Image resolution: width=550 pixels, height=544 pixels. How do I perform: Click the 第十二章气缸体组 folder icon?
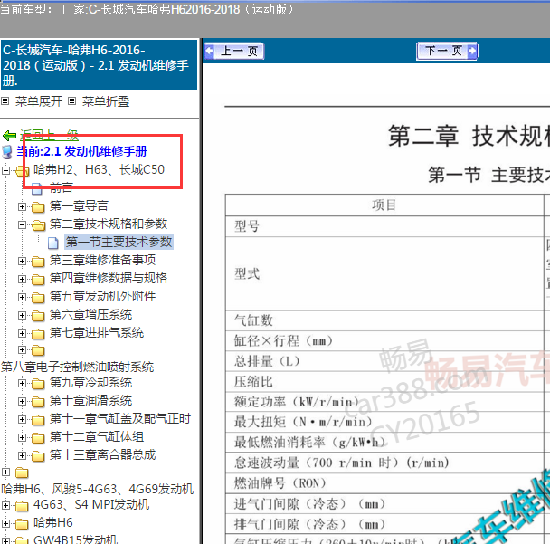coord(38,438)
